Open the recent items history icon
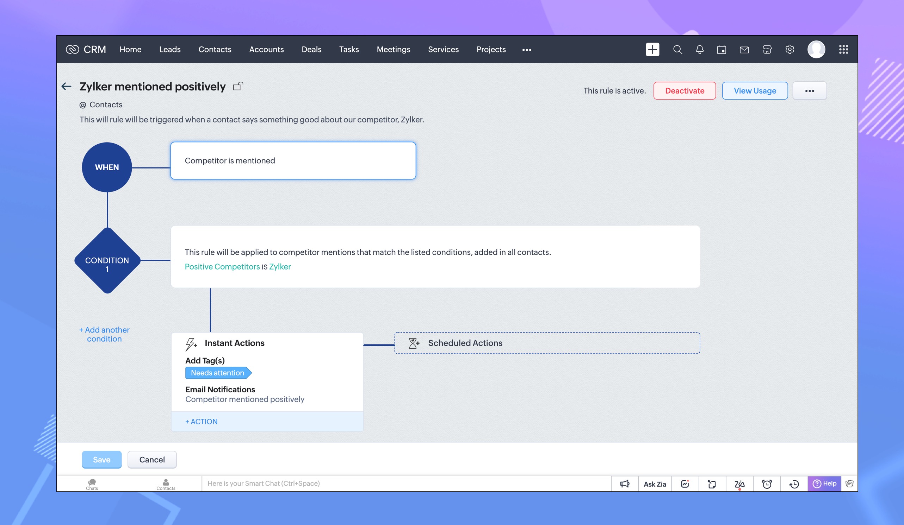 pyautogui.click(x=794, y=484)
